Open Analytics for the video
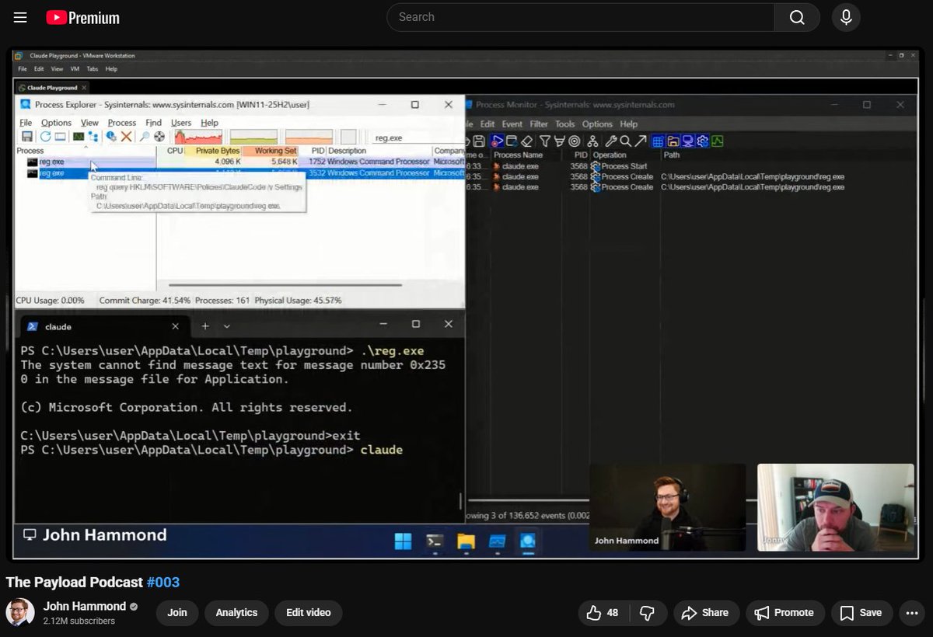This screenshot has width=933, height=637. 236,613
